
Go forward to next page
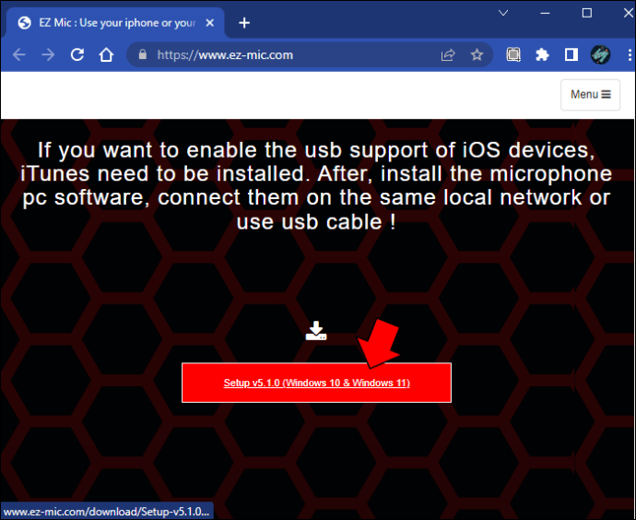click(48, 54)
